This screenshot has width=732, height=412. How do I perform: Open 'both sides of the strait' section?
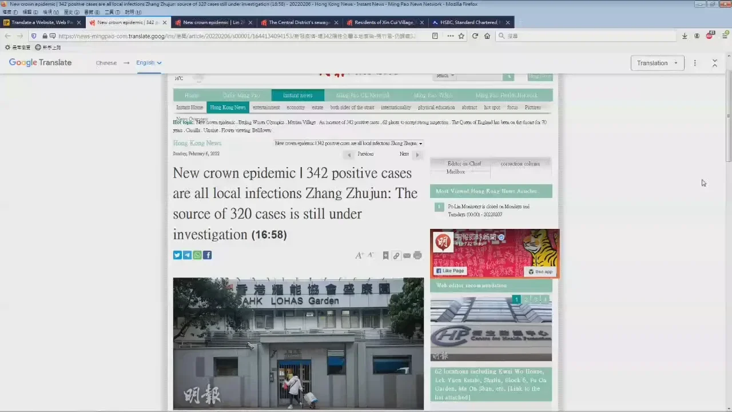tap(352, 108)
